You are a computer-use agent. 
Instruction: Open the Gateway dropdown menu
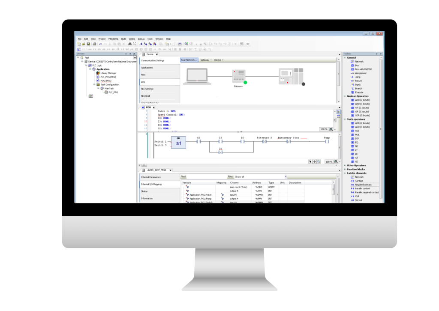click(206, 60)
